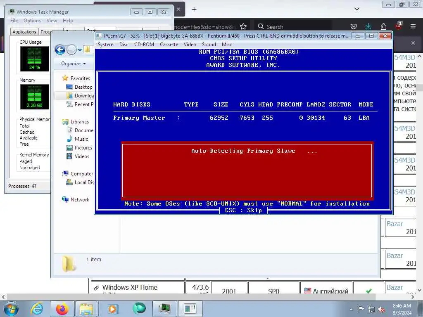This screenshot has height=317, width=423.
Task: Click the Explorer Back arrow button
Action: pos(60,50)
